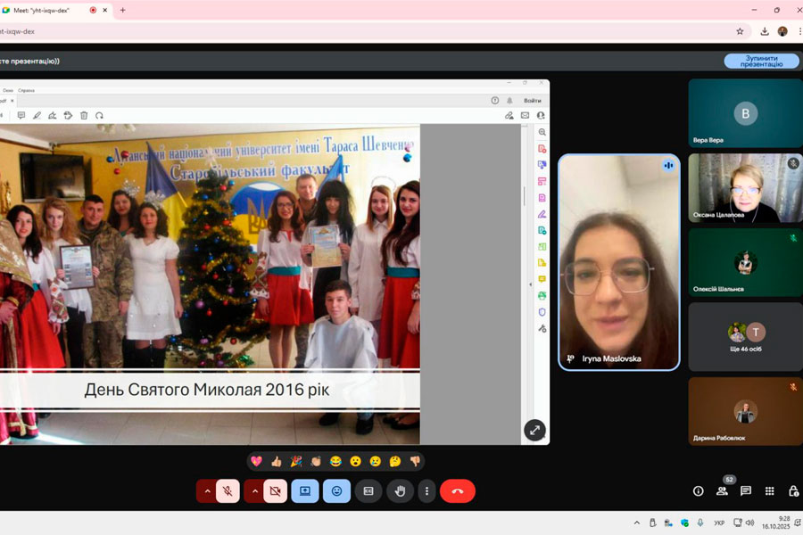Expand microphone audio settings arrow
The image size is (803, 535).
(x=207, y=490)
